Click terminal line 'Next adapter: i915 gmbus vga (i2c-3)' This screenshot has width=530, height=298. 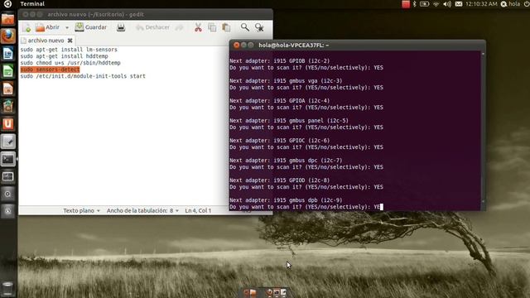pos(286,81)
